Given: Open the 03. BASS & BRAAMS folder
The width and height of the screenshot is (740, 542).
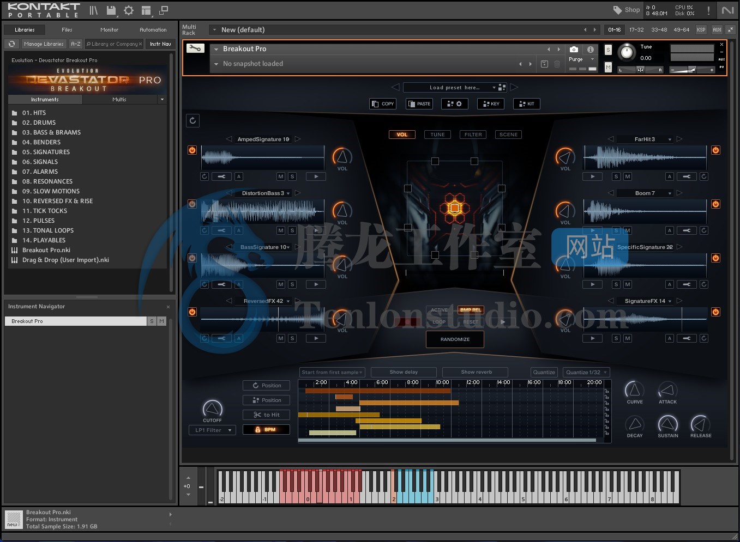Looking at the screenshot, I should 51,132.
